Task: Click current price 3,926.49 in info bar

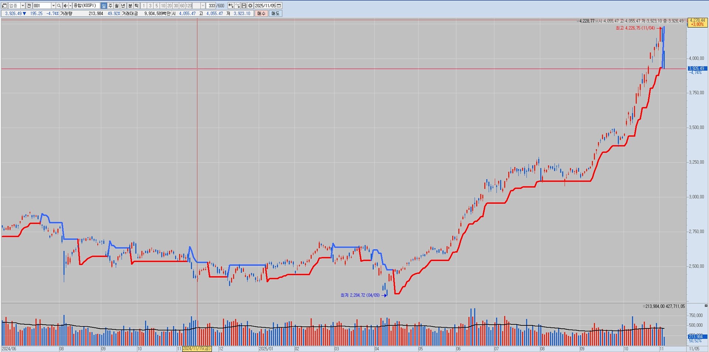Action: point(13,13)
